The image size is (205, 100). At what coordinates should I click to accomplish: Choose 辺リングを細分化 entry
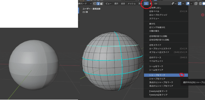(166, 27)
